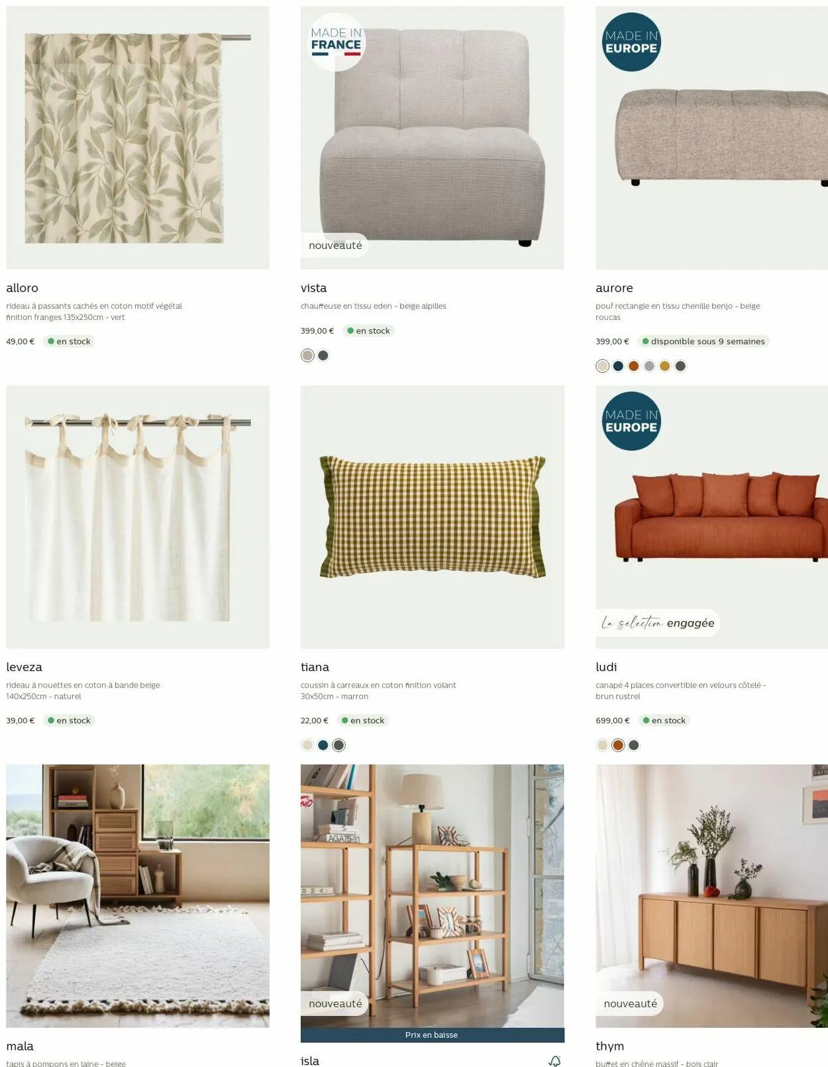
Task: Open the tiana cushion title link
Action: (x=315, y=667)
